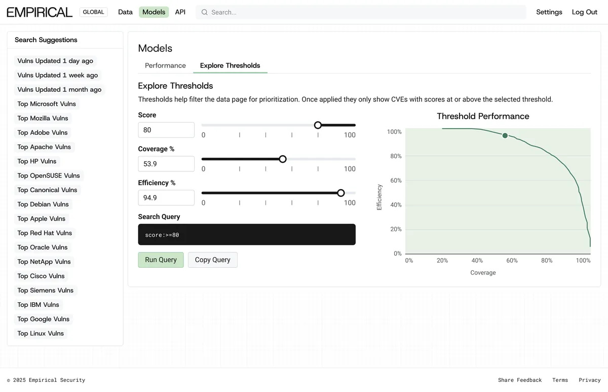The height and width of the screenshot is (392, 608).
Task: Click the Score input field
Action: (x=166, y=130)
